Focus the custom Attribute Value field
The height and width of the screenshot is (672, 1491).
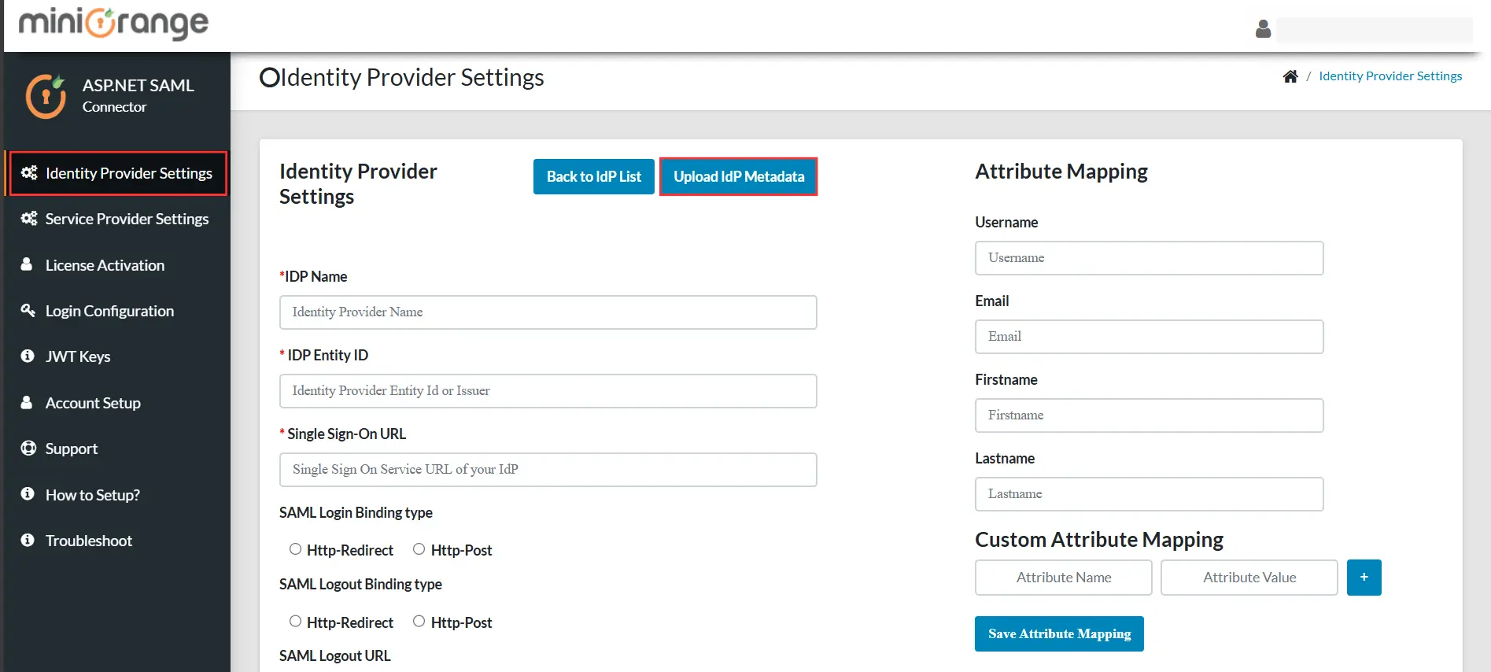1249,578
